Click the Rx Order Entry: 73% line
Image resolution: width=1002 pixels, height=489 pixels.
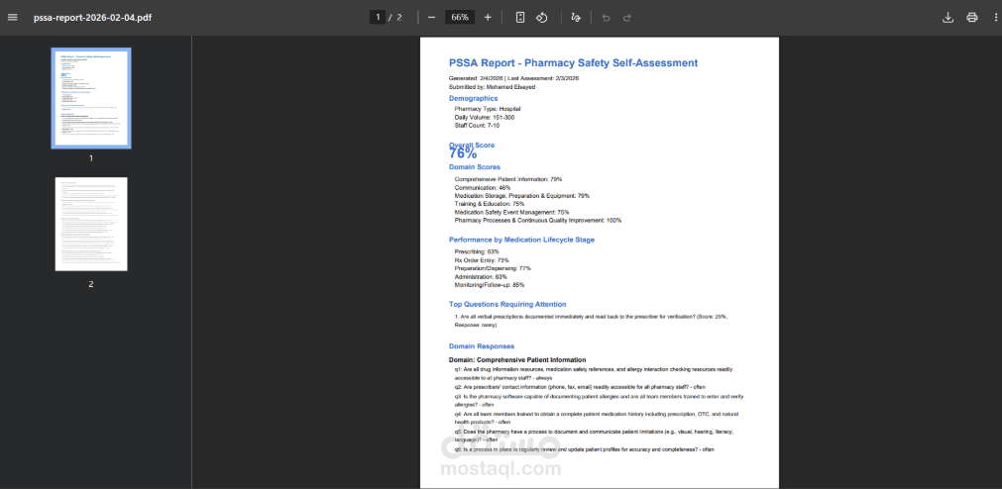click(x=482, y=260)
